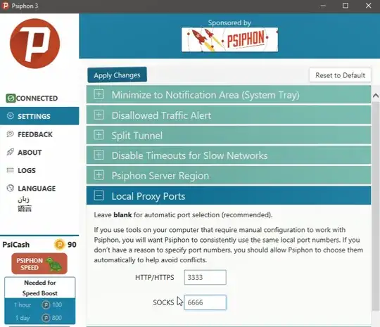
Task: Expand the Split Tunnel section
Action: [x=229, y=135]
